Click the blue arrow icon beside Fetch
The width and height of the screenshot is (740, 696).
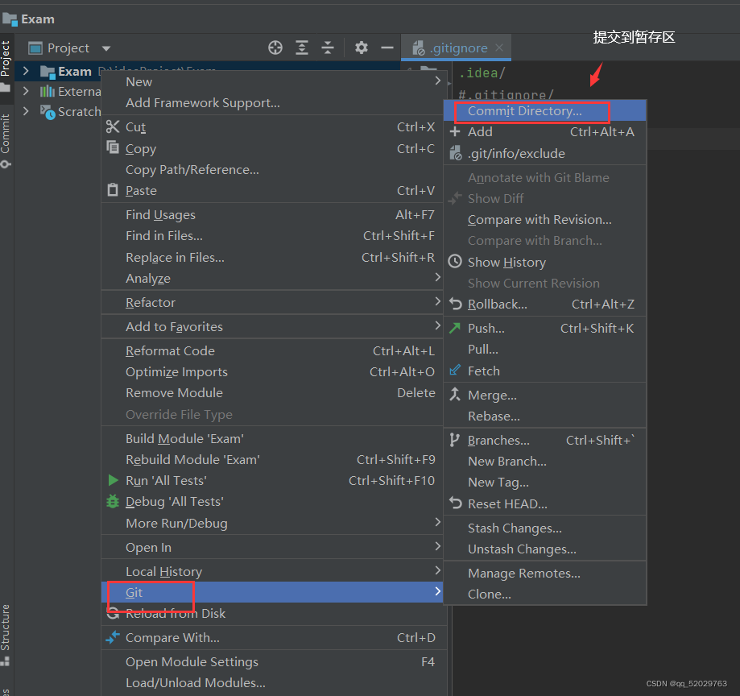point(455,371)
